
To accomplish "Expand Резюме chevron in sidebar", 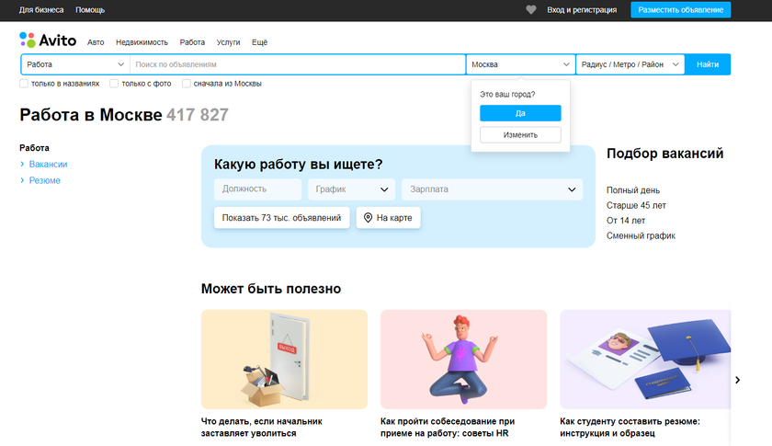I will pos(22,181).
